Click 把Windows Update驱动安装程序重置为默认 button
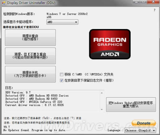The height and width of the screenshot is (135, 160). click(131, 104)
